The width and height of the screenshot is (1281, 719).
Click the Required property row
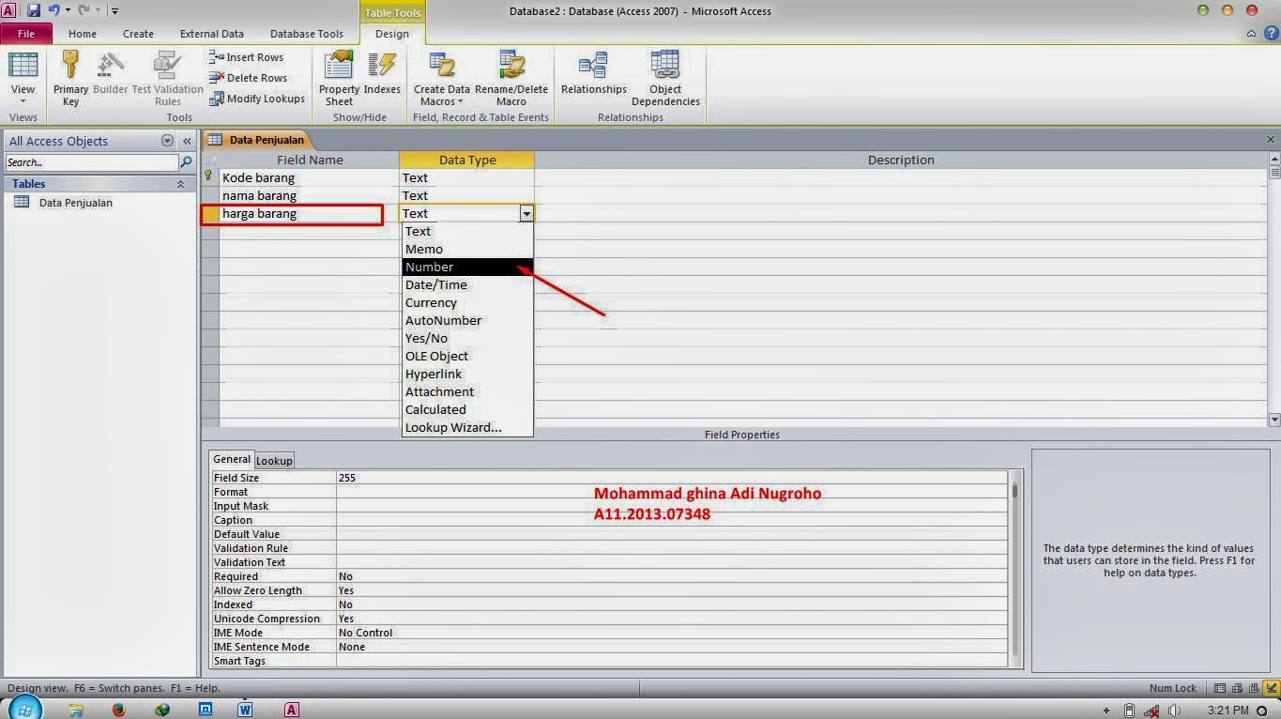pyautogui.click(x=610, y=576)
